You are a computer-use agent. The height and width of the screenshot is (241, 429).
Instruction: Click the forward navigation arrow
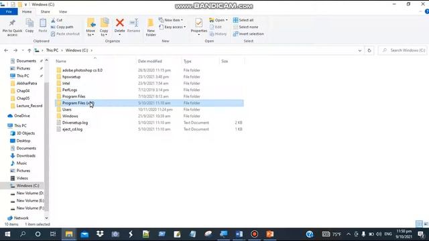point(15,51)
